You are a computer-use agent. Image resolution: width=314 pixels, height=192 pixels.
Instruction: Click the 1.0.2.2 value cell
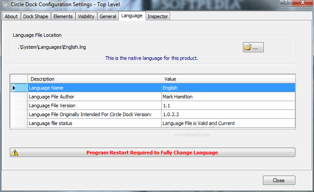tap(228, 114)
